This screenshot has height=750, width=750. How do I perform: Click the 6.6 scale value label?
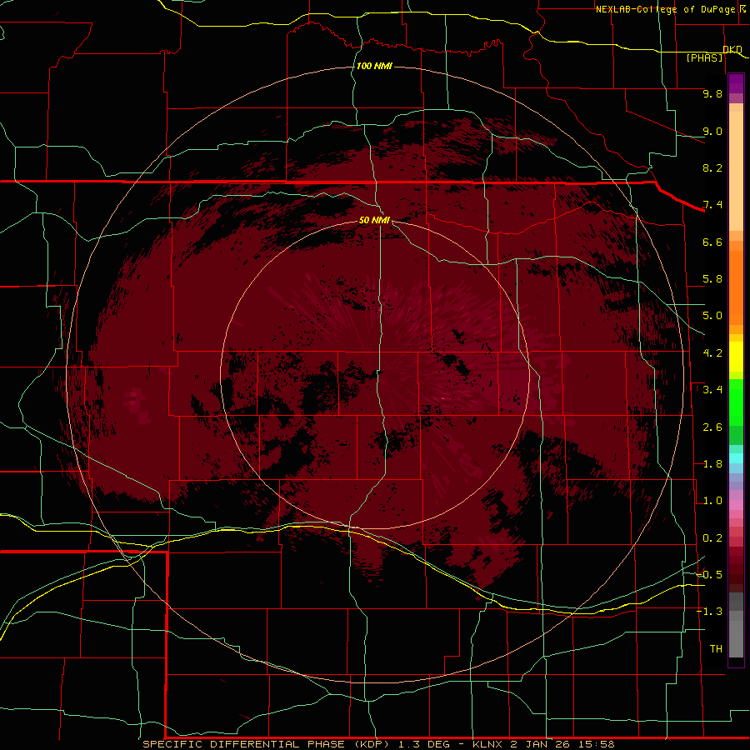coord(712,242)
